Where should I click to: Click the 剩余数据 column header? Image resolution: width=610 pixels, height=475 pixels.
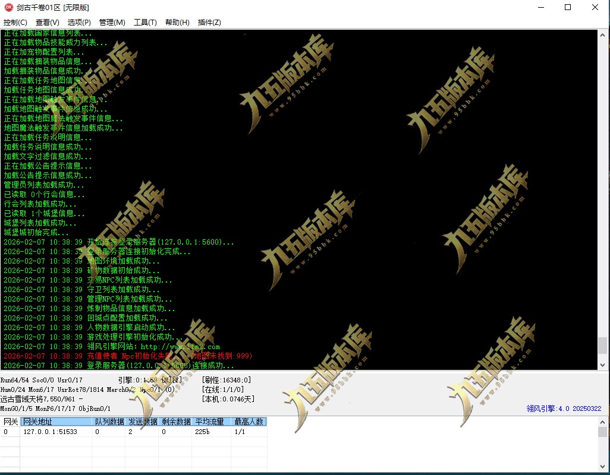click(175, 422)
